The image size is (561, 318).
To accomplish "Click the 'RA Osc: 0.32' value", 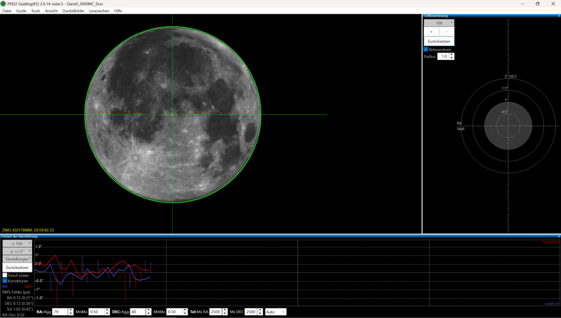I will [x=14, y=315].
